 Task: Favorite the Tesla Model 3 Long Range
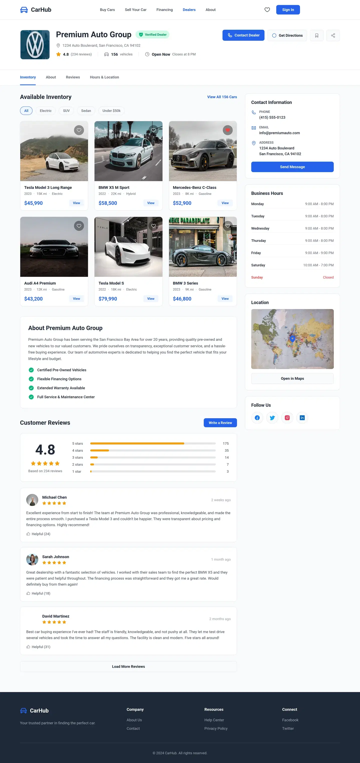pyautogui.click(x=79, y=130)
